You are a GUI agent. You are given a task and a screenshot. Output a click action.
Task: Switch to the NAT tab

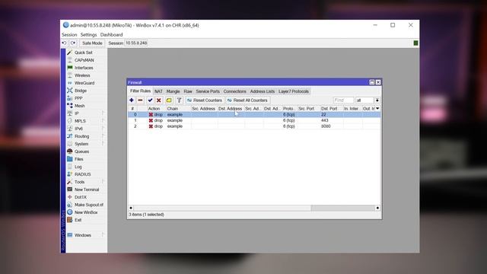click(158, 91)
